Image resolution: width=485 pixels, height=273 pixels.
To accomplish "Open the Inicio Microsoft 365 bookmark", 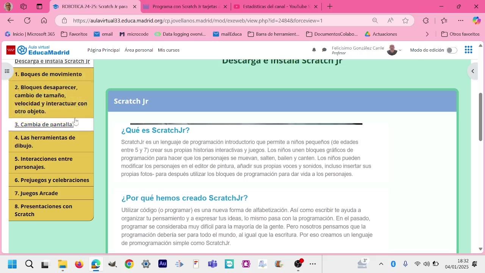I will [30, 34].
